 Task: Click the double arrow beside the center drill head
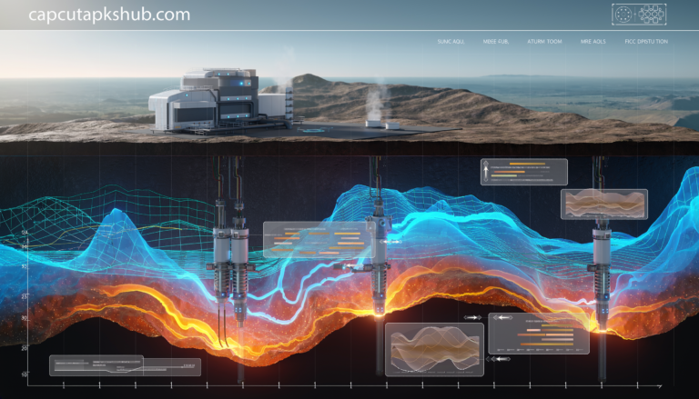pos(391,242)
